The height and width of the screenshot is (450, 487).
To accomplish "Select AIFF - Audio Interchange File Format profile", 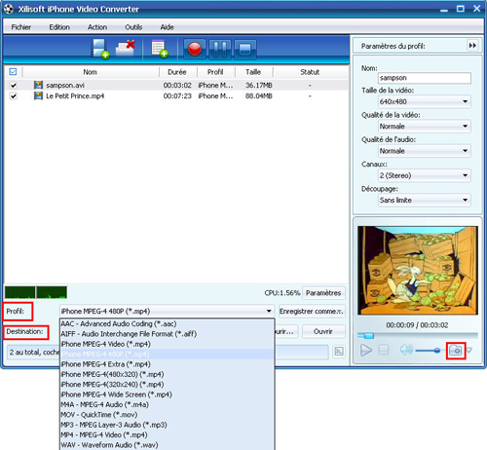I will [x=168, y=334].
